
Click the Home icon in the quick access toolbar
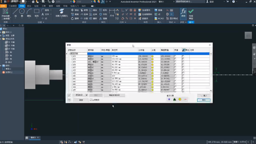33,1
